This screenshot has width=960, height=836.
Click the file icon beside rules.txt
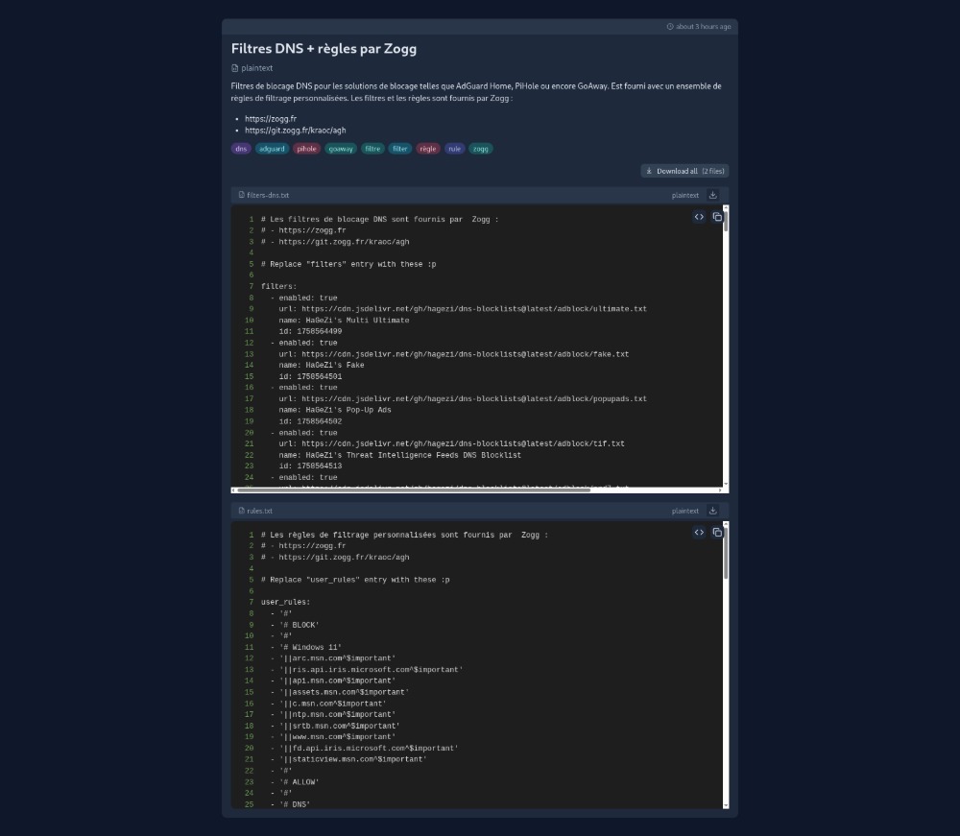242,511
